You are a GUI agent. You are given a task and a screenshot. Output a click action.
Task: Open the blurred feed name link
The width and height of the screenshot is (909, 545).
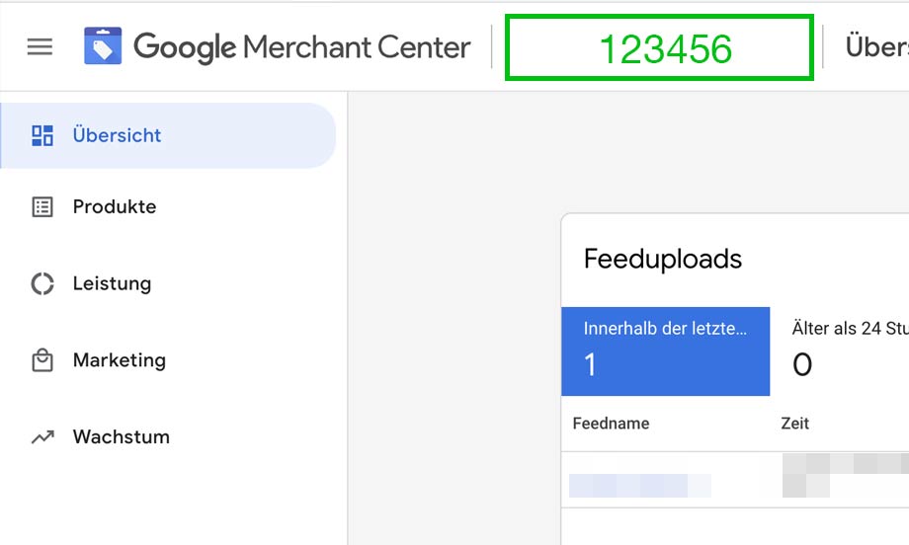(x=639, y=485)
